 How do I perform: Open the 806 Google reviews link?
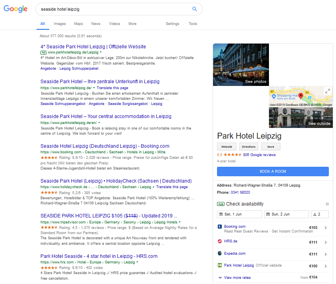coord(259,155)
